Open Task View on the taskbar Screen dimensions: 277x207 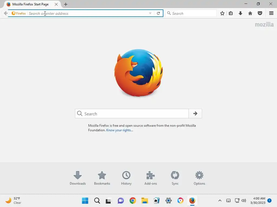tap(109, 201)
